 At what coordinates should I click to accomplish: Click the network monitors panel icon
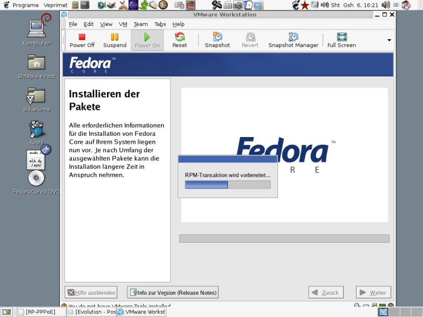(259, 5)
